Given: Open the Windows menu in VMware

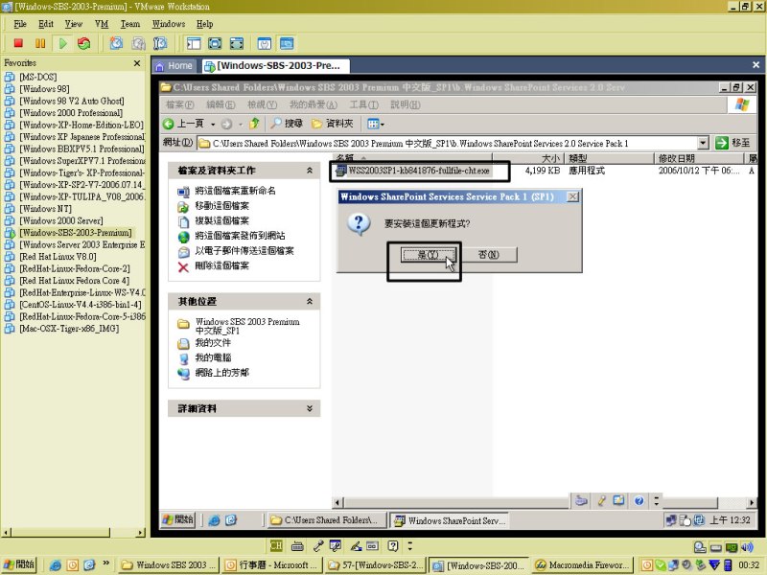Looking at the screenshot, I should click(169, 24).
